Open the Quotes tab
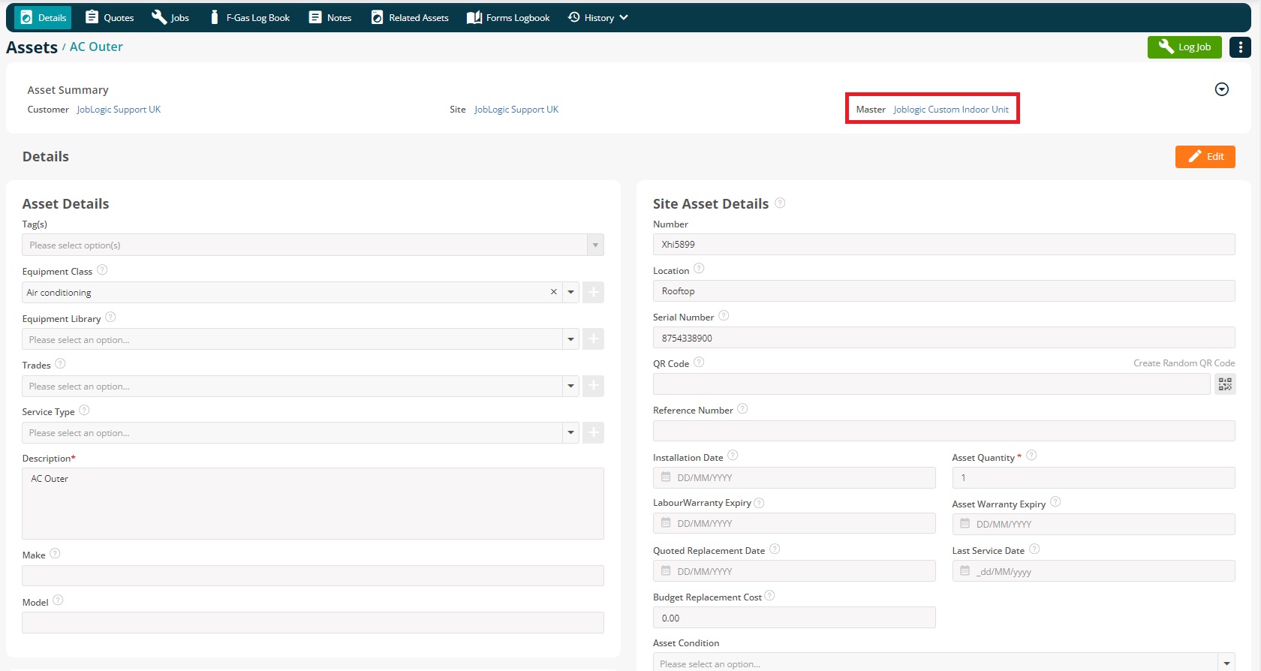Viewport: 1261px width, 671px height. pos(110,17)
